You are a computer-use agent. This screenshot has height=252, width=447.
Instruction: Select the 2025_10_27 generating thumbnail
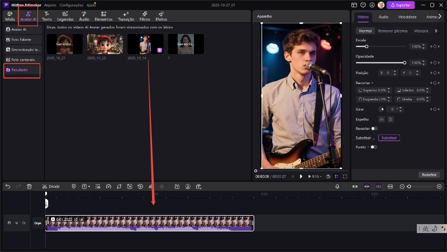pos(65,44)
